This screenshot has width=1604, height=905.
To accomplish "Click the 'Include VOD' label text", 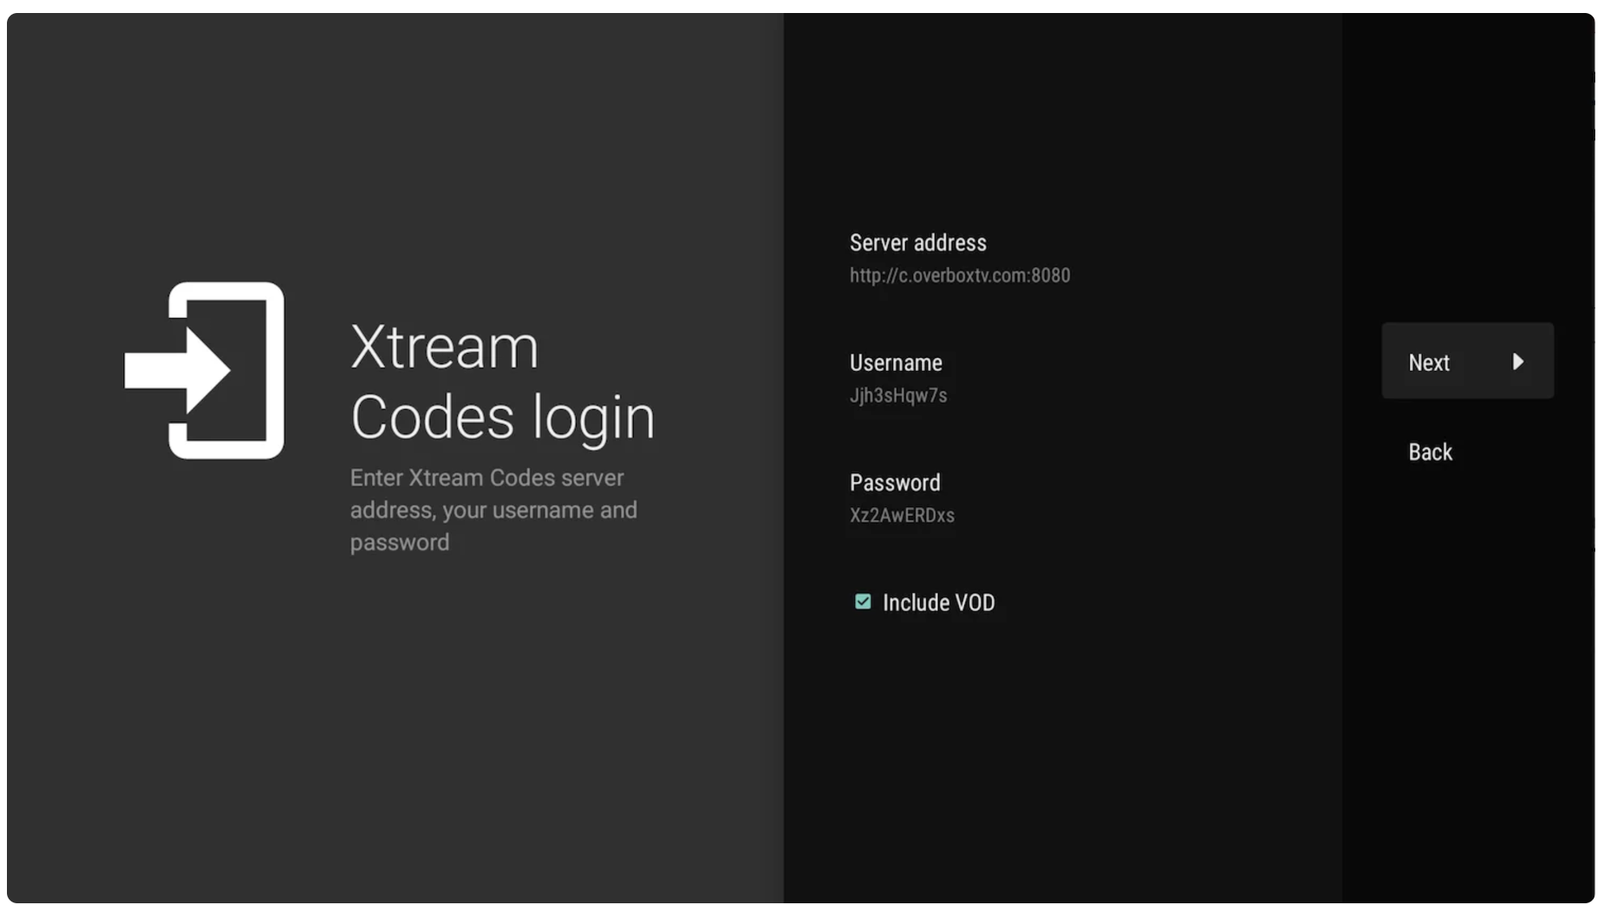I will click(x=939, y=602).
